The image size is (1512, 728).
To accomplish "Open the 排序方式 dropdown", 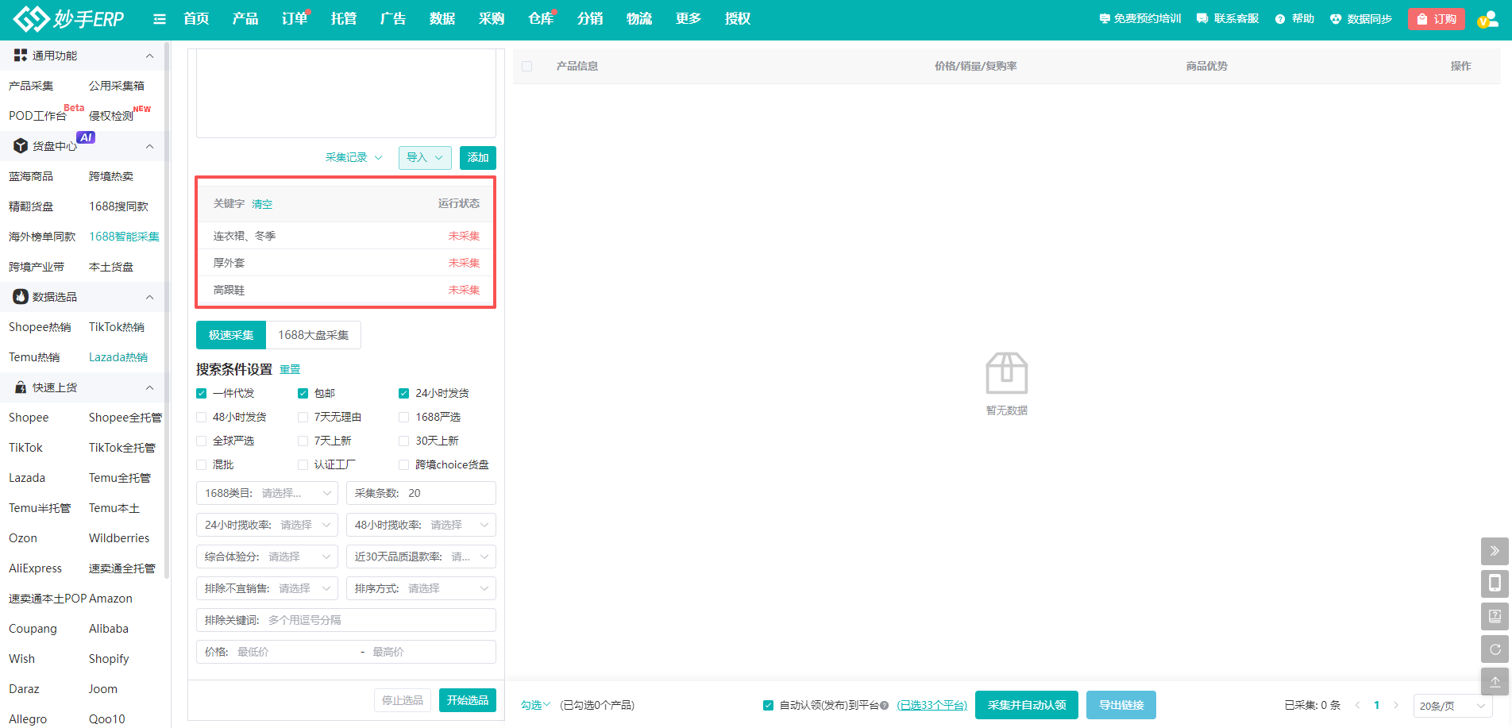I will click(x=421, y=588).
